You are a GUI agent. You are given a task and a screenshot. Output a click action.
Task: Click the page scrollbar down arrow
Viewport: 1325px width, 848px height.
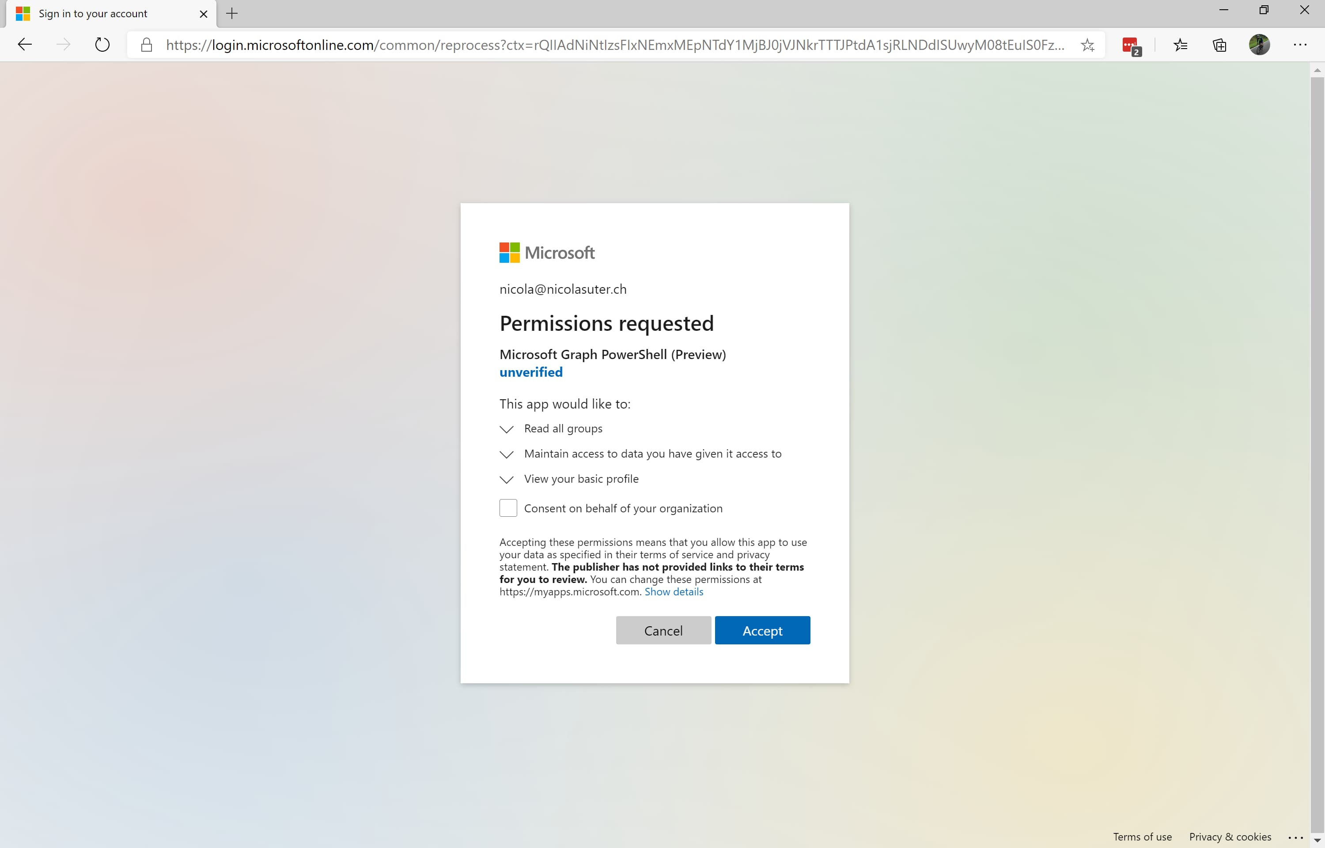[1317, 841]
